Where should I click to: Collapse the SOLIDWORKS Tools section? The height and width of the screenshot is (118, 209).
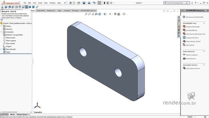click(x=204, y=23)
